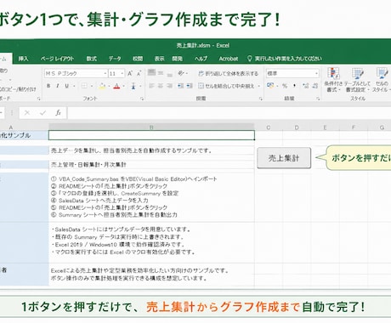The height and width of the screenshot is (323, 391).
Task: Click the increase decimal places icon
Action: tap(305, 86)
